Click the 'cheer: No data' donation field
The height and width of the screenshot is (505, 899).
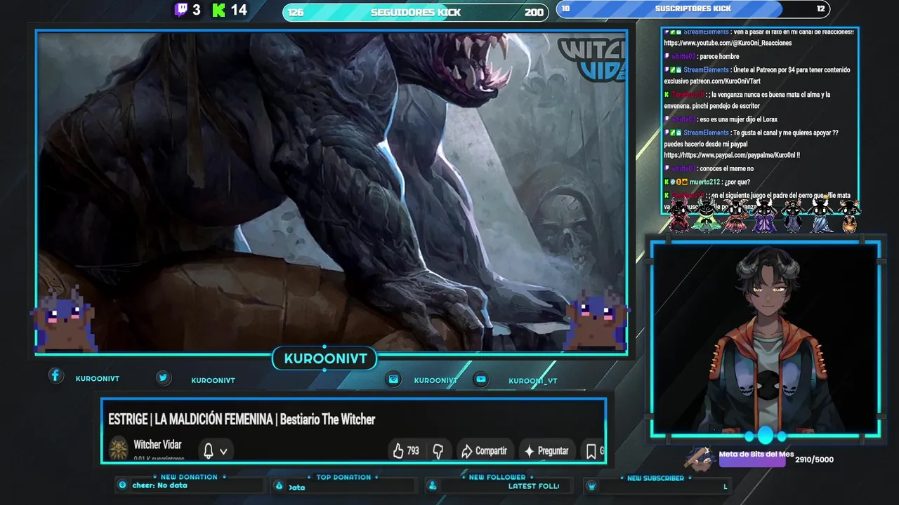(x=159, y=485)
